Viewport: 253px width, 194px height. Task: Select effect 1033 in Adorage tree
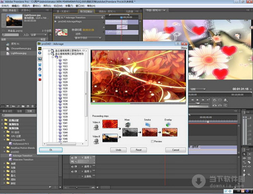click(x=65, y=98)
